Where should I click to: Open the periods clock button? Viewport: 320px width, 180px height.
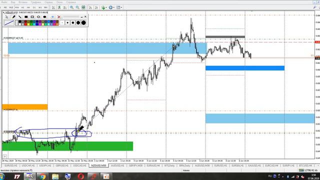pos(110,7)
